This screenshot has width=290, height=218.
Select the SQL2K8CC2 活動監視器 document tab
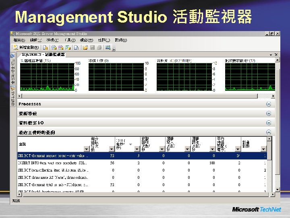(x=42, y=55)
